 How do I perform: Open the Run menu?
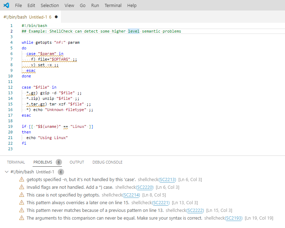[95, 6]
